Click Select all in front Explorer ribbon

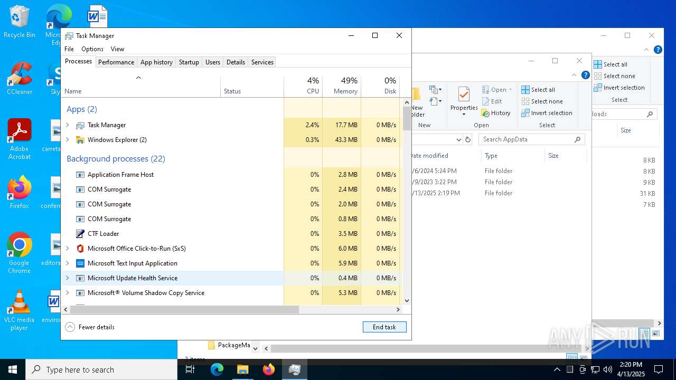538,90
